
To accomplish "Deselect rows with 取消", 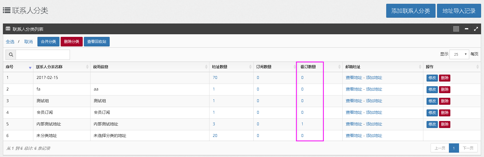I will click(x=28, y=42).
